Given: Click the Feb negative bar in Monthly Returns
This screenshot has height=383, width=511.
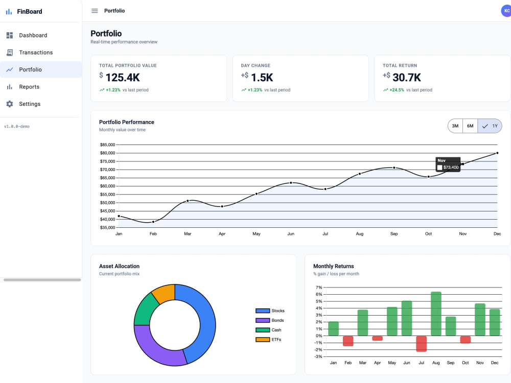Looking at the screenshot, I should coord(347,341).
